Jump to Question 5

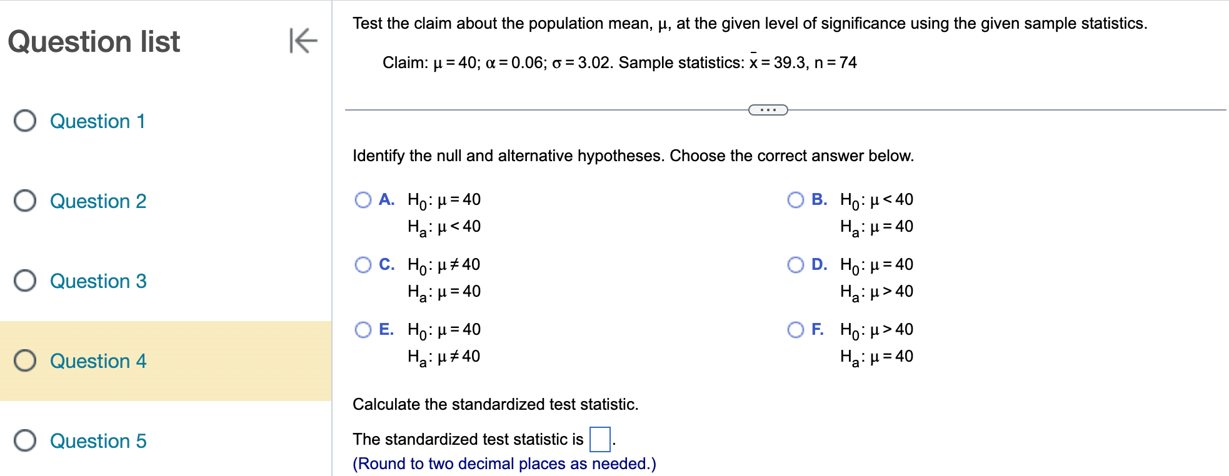pyautogui.click(x=98, y=441)
